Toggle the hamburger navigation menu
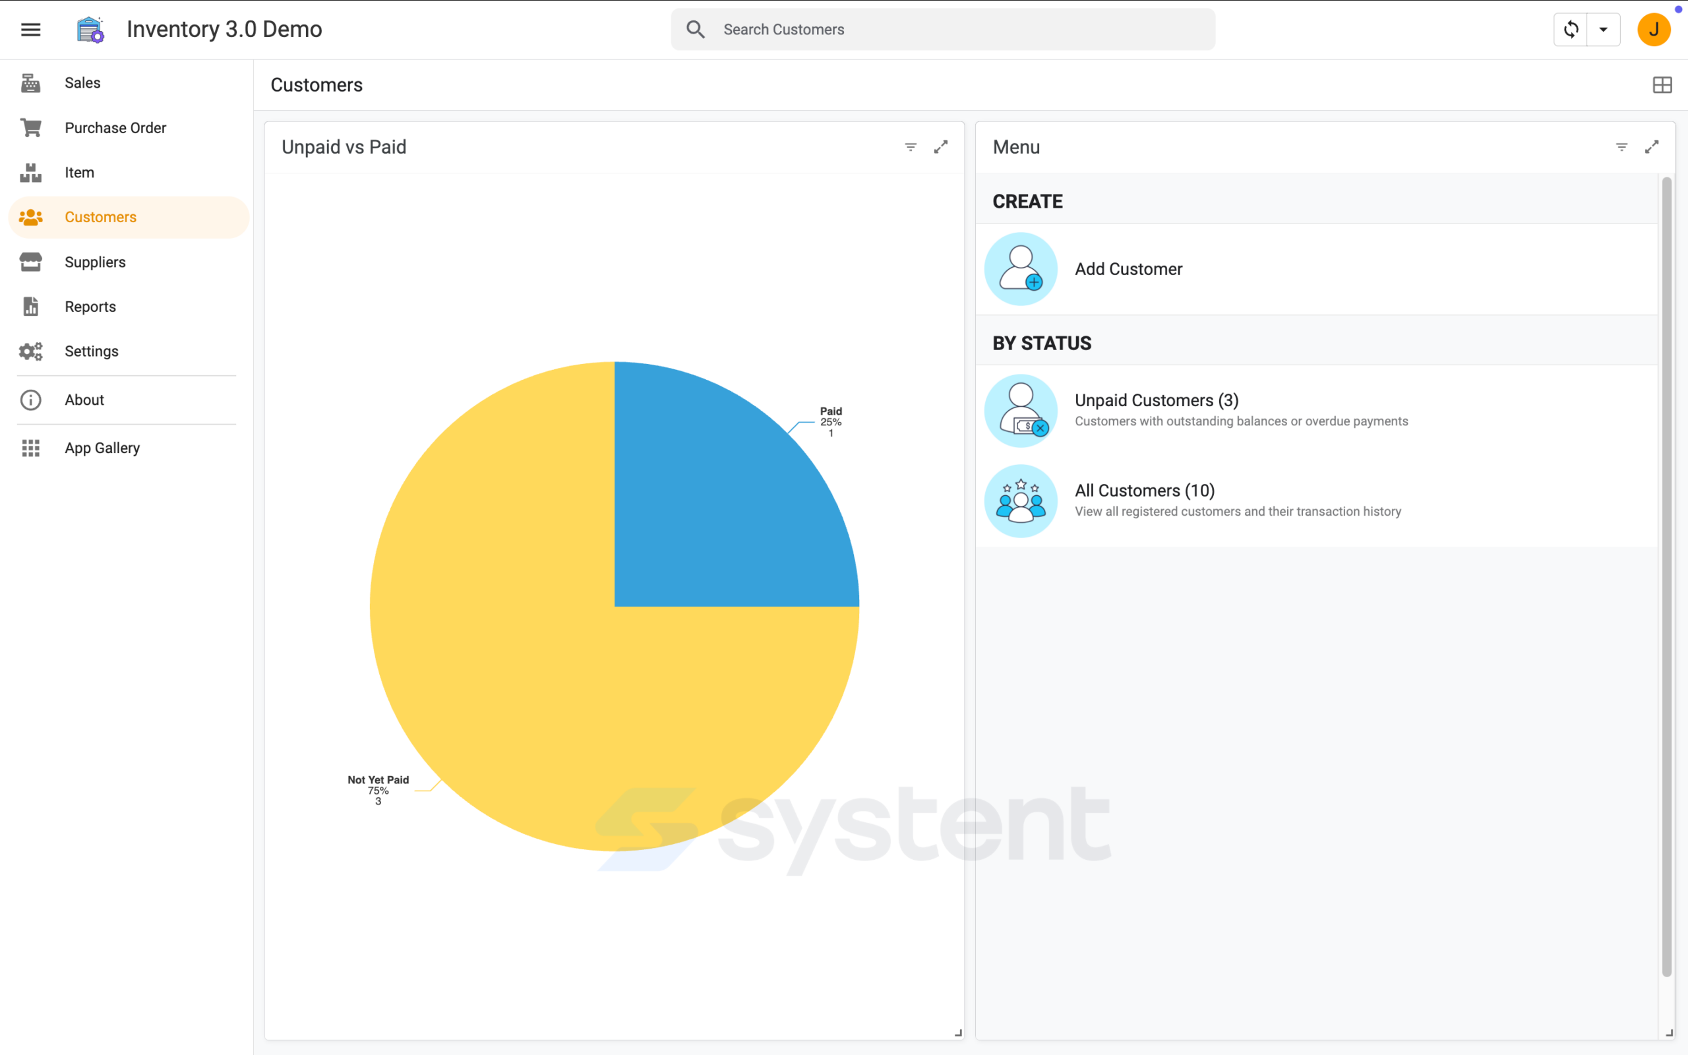The width and height of the screenshot is (1688, 1055). tap(31, 29)
